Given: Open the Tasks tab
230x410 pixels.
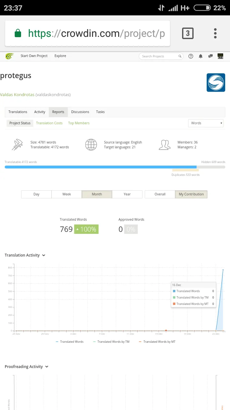Looking at the screenshot, I should pos(100,112).
